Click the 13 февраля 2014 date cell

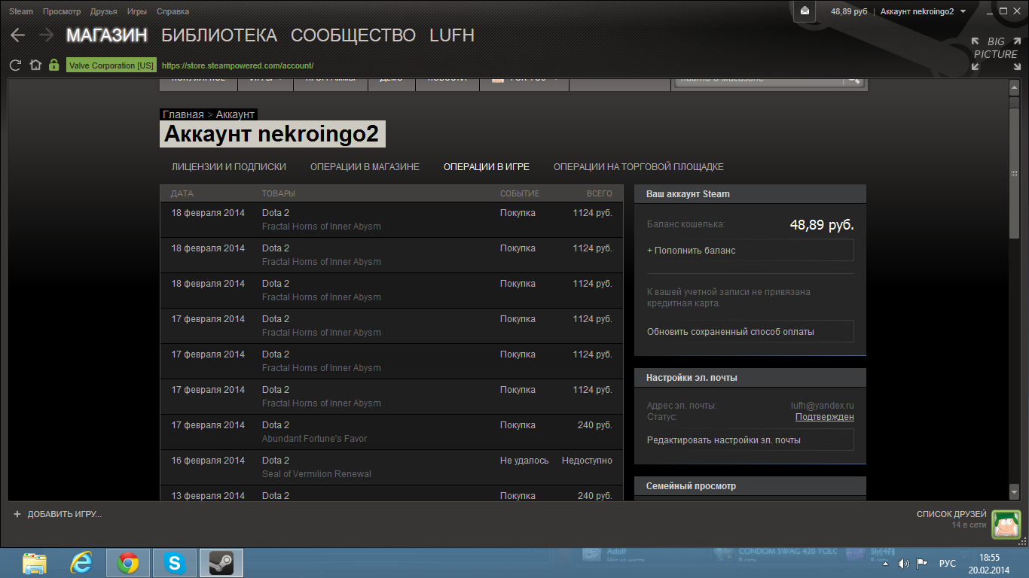(x=208, y=495)
